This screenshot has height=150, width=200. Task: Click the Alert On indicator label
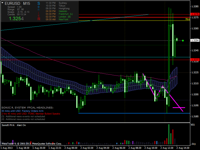21,125
